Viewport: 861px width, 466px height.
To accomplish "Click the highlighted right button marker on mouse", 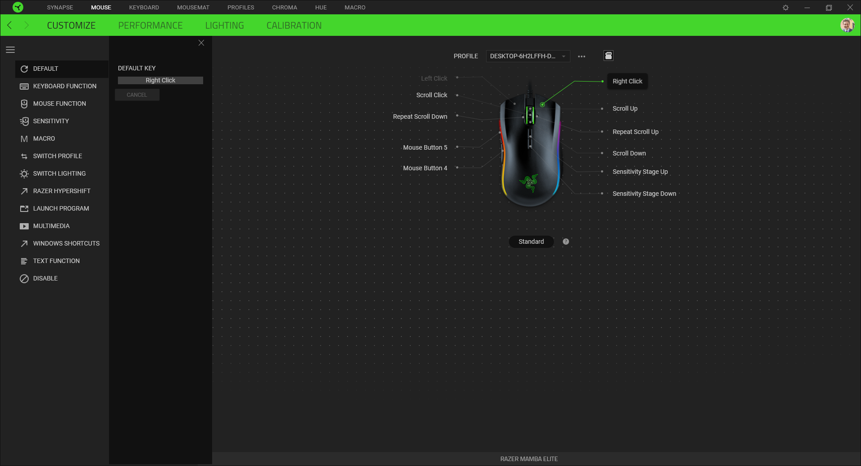I will 543,104.
